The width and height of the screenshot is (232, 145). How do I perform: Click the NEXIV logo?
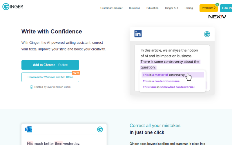coord(217,17)
